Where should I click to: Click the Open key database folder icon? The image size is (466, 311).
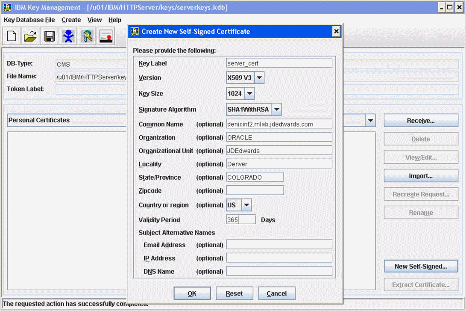30,36
